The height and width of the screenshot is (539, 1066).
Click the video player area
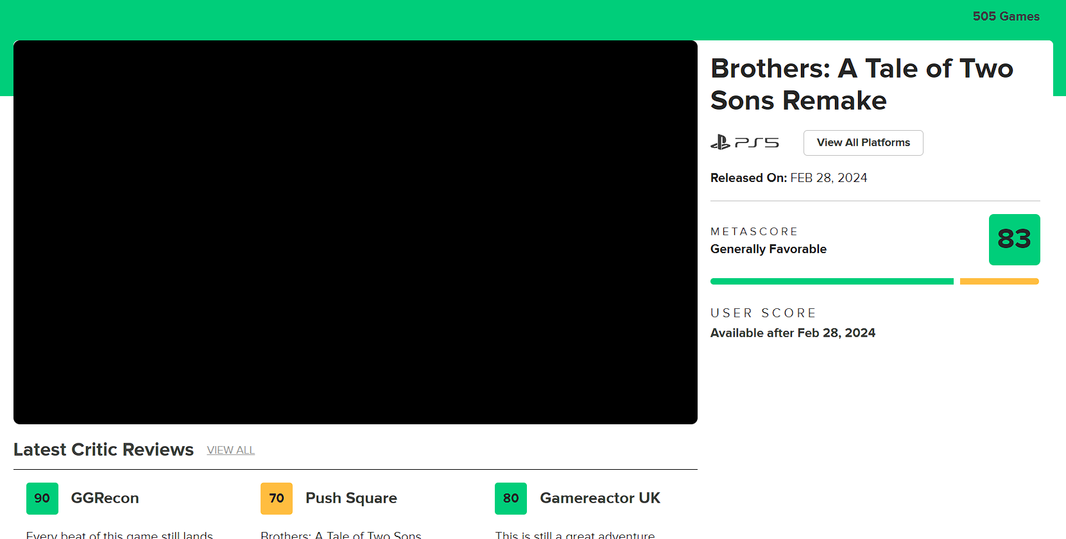[x=355, y=232]
